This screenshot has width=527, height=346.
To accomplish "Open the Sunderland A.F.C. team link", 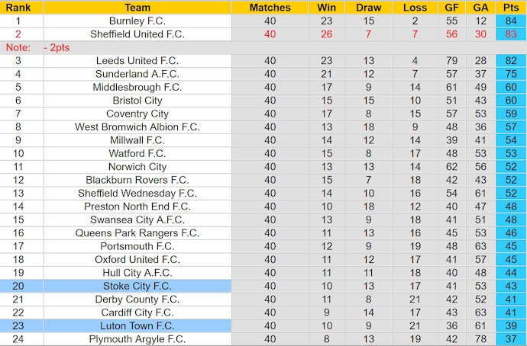I will [137, 74].
